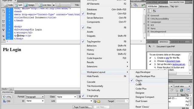Click the expand Files panel icon

(188, 90)
